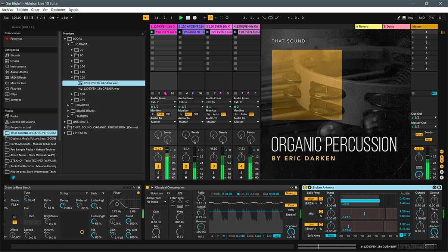The height and width of the screenshot is (252, 448).
Task: Open the Archivo menu
Action: pos(7,10)
